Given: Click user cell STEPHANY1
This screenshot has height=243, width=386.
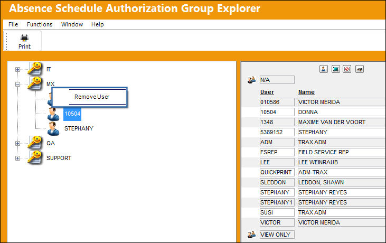Looking at the screenshot, I should click(x=277, y=202).
